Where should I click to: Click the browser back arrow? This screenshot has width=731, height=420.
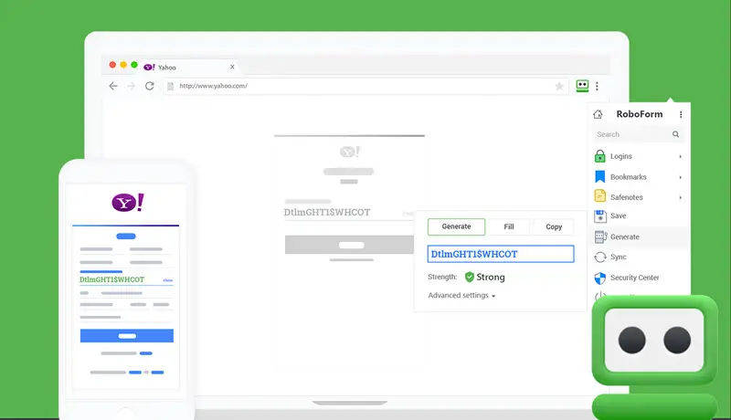click(113, 86)
